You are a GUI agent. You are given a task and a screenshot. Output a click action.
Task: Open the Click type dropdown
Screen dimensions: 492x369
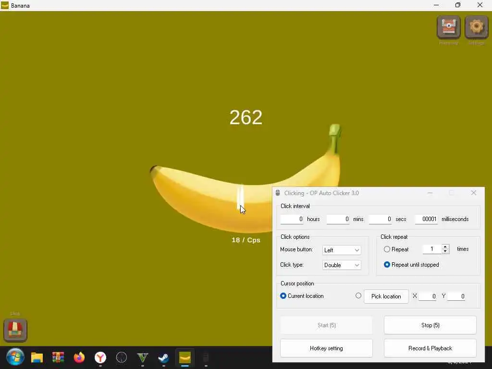tap(342, 265)
